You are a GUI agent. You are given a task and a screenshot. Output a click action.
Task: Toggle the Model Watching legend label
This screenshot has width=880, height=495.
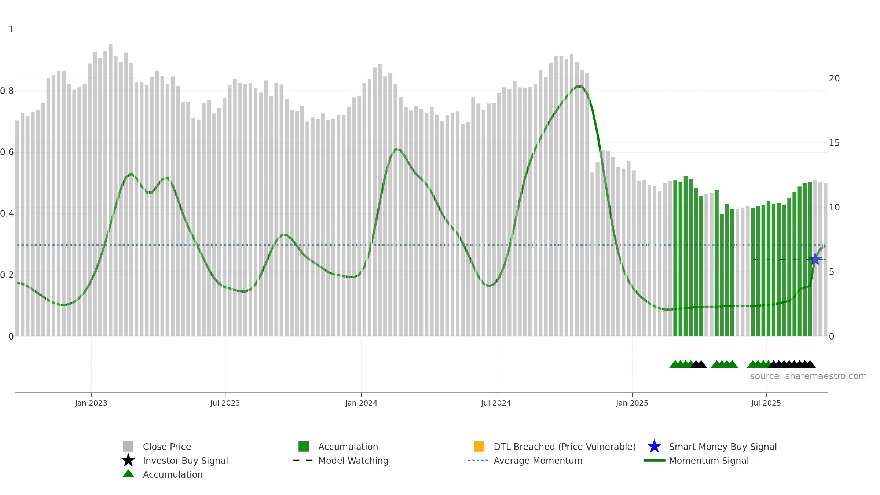353,461
